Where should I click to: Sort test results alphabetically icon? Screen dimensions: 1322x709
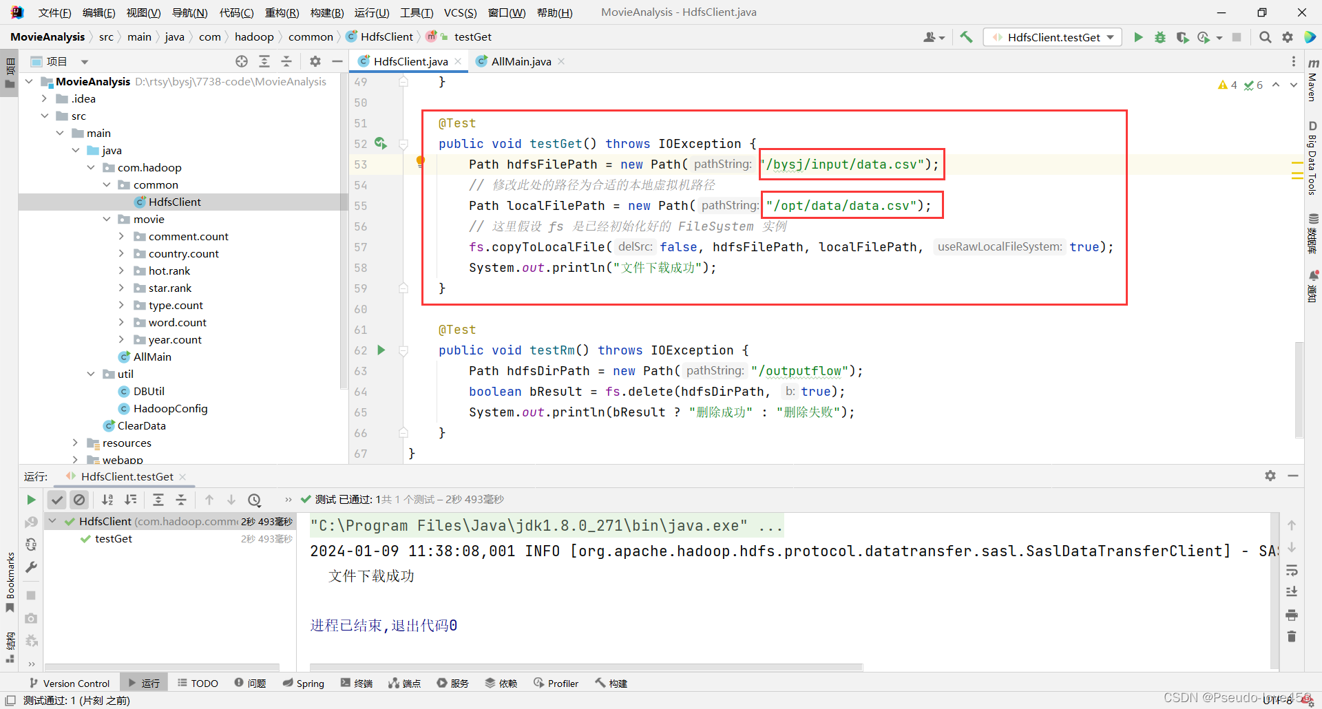point(107,500)
